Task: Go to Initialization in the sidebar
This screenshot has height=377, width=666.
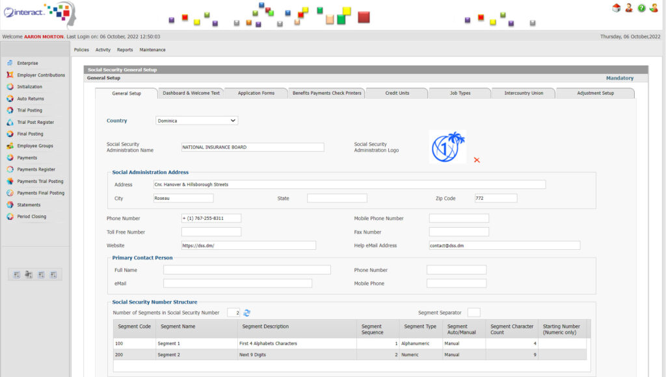Action: tap(29, 87)
